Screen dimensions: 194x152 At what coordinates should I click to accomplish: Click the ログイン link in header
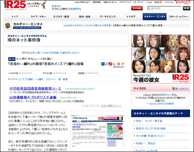[56, 6]
